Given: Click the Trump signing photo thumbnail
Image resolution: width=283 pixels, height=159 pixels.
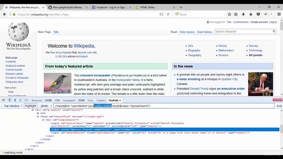Looking at the screenshot, I should [260, 84].
